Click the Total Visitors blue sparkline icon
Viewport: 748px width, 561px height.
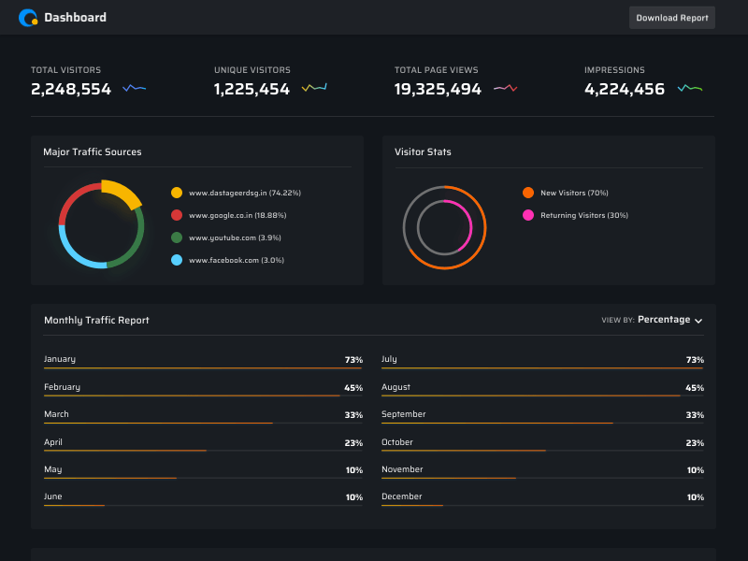(x=135, y=89)
